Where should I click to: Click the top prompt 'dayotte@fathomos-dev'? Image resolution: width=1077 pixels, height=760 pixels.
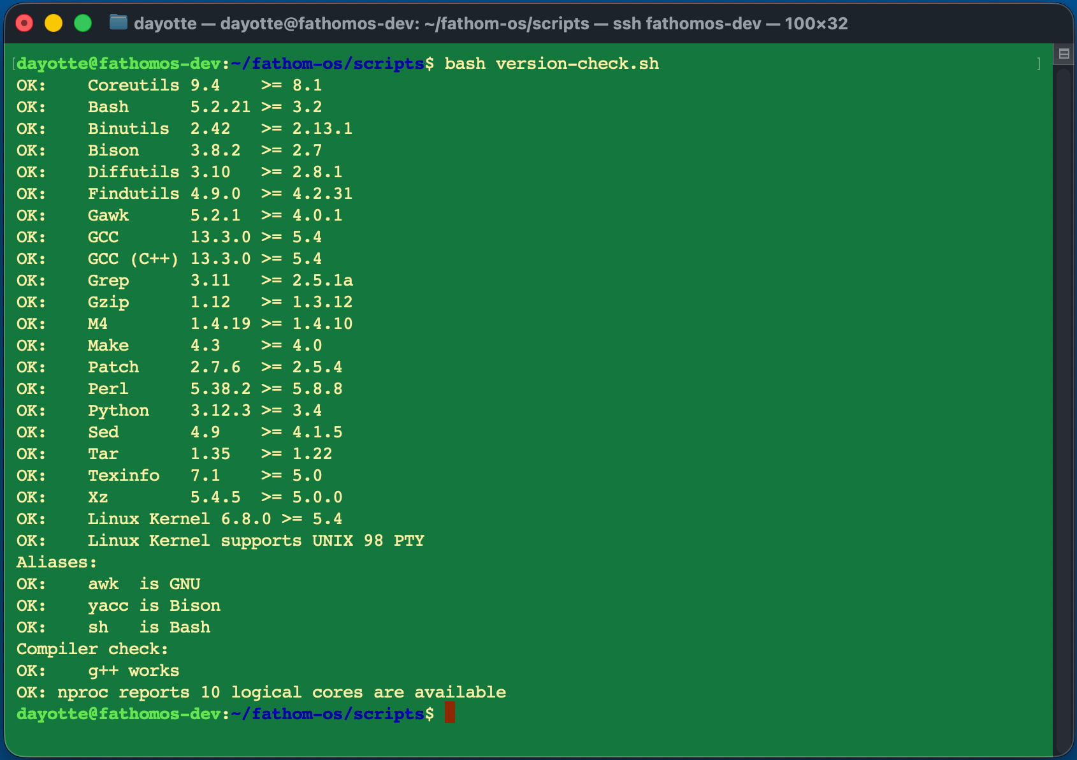pos(119,64)
